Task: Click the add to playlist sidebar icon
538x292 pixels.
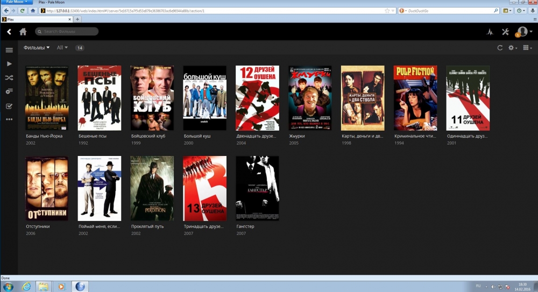Action: click(9, 91)
